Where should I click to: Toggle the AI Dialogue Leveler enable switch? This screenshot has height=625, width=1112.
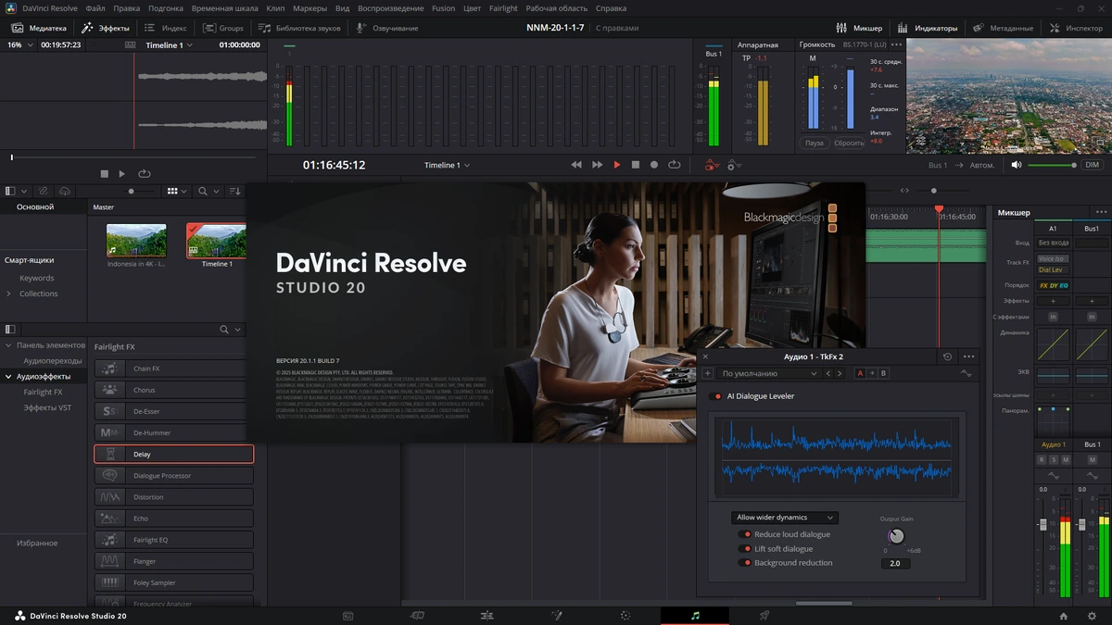point(715,396)
